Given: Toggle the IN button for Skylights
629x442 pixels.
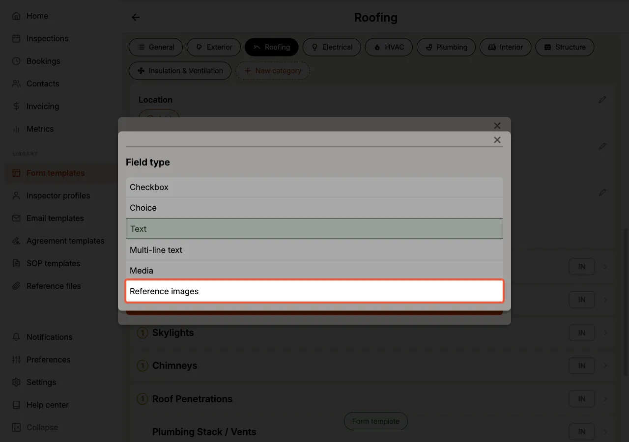Looking at the screenshot, I should pos(582,332).
